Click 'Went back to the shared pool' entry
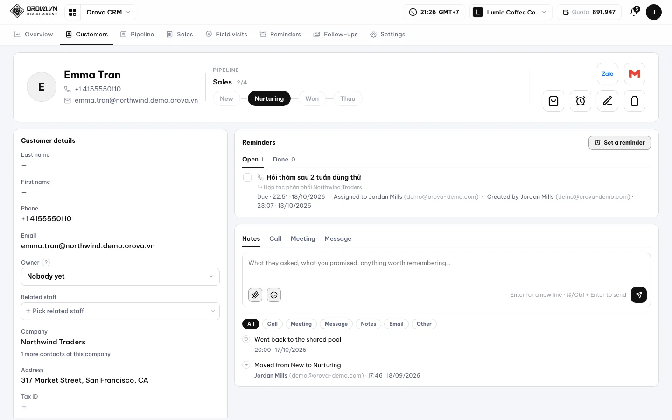Image resolution: width=672 pixels, height=420 pixels. pyautogui.click(x=298, y=340)
